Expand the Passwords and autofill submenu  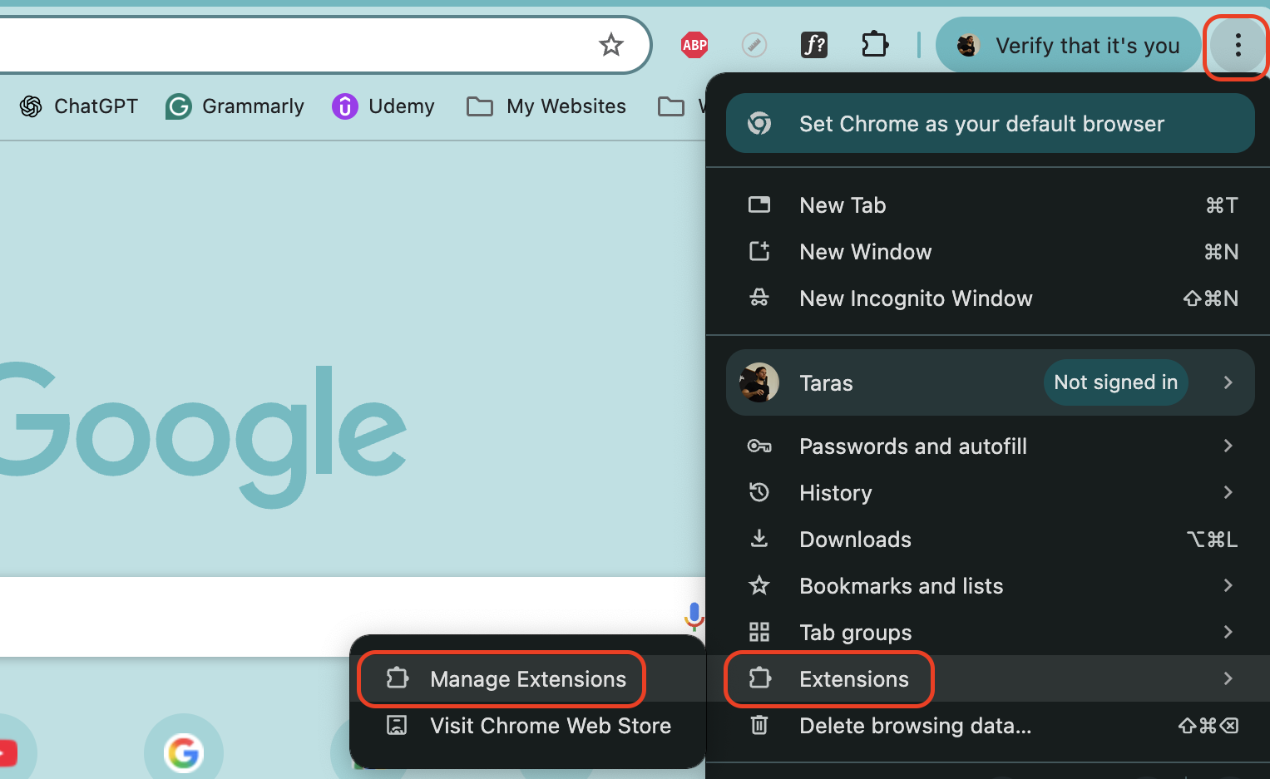[912, 446]
